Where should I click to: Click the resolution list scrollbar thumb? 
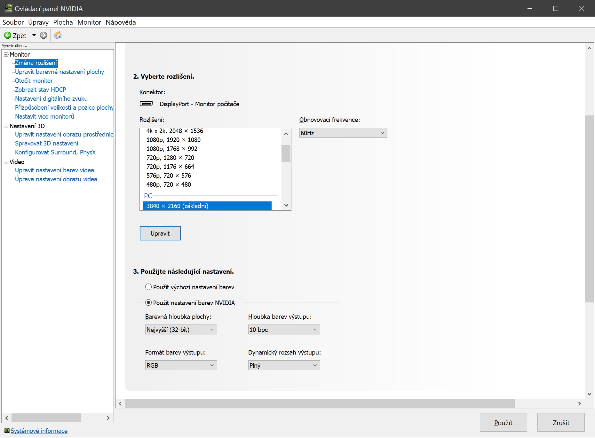(286, 153)
